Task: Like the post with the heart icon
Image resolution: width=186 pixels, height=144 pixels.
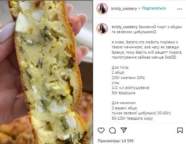Action: 101,130
